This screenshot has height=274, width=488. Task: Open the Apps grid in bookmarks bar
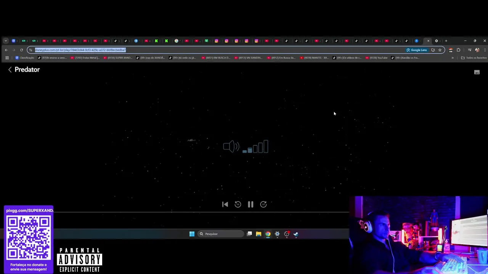point(7,58)
